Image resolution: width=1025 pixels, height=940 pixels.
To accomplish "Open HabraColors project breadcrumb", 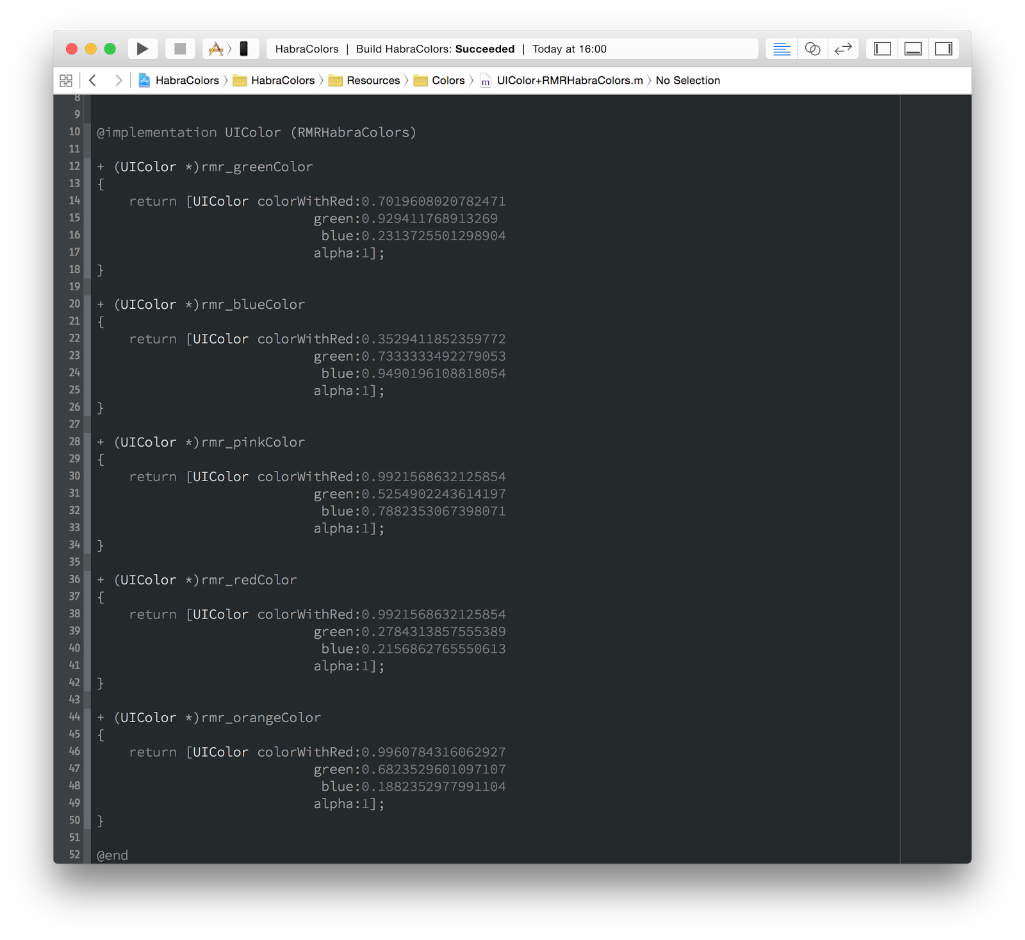I will 179,80.
